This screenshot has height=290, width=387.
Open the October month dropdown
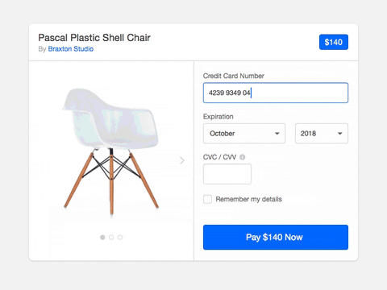point(244,134)
